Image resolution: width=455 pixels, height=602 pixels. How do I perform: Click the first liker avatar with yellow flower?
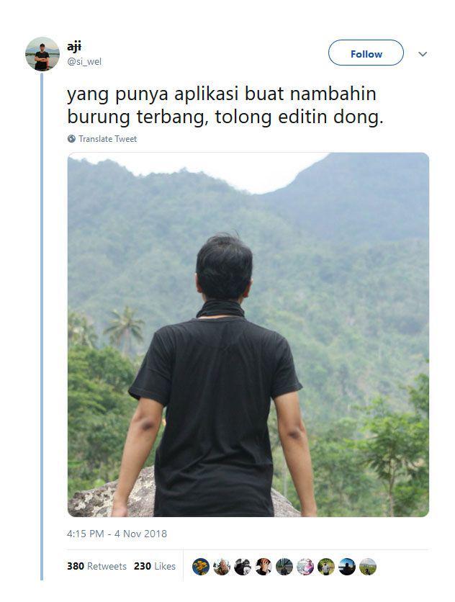click(201, 567)
